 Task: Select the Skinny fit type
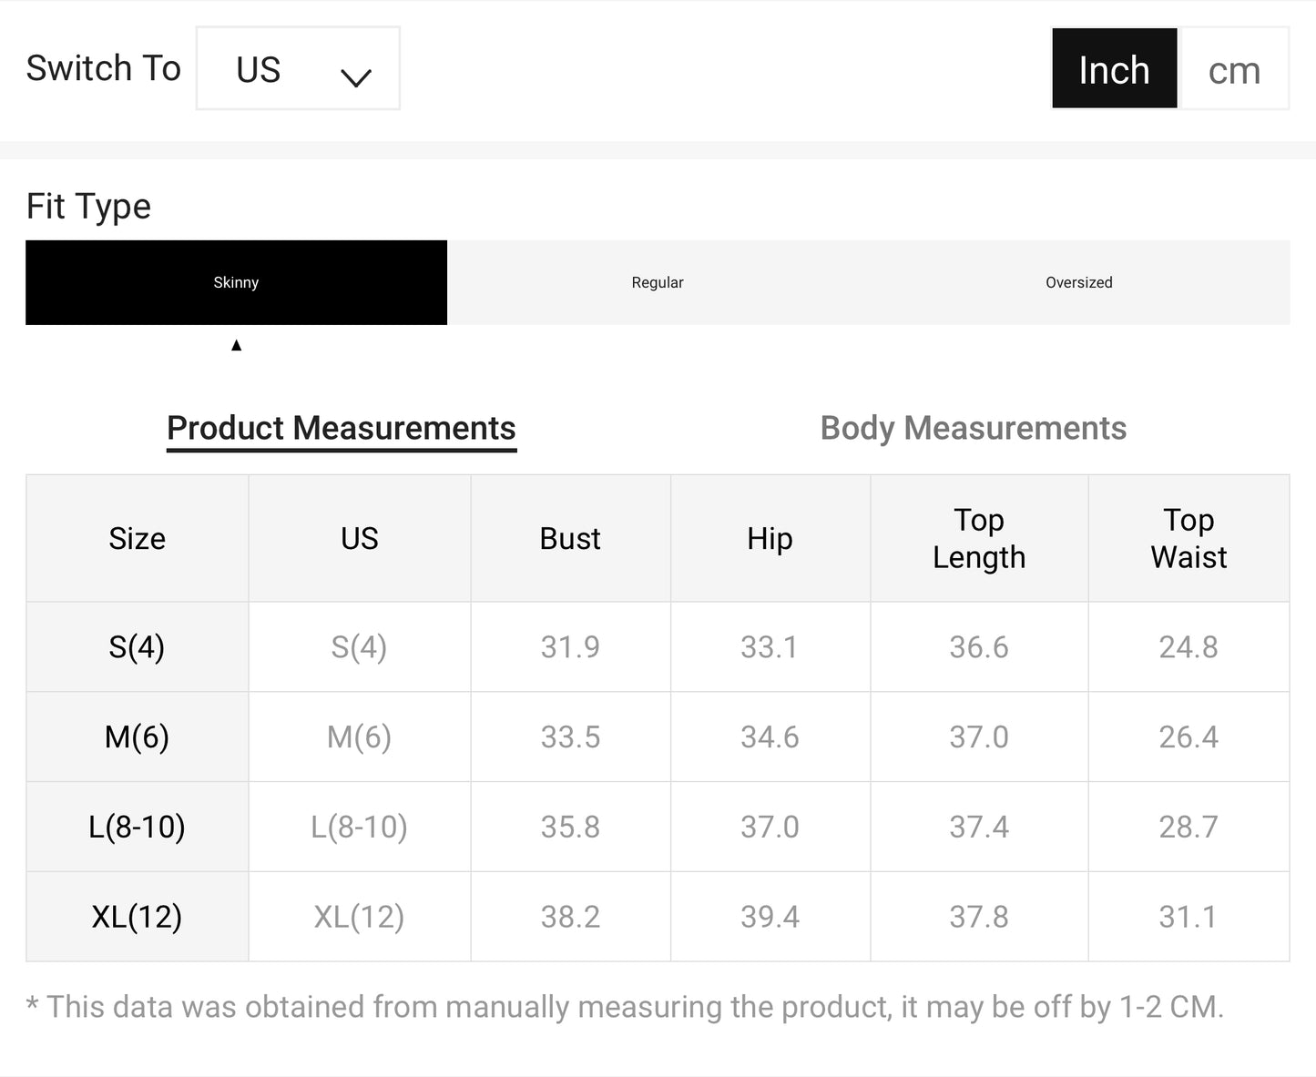[236, 282]
